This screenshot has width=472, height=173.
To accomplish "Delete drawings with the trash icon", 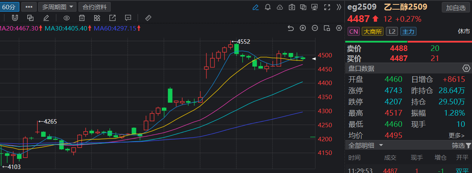I will point(82,18).
